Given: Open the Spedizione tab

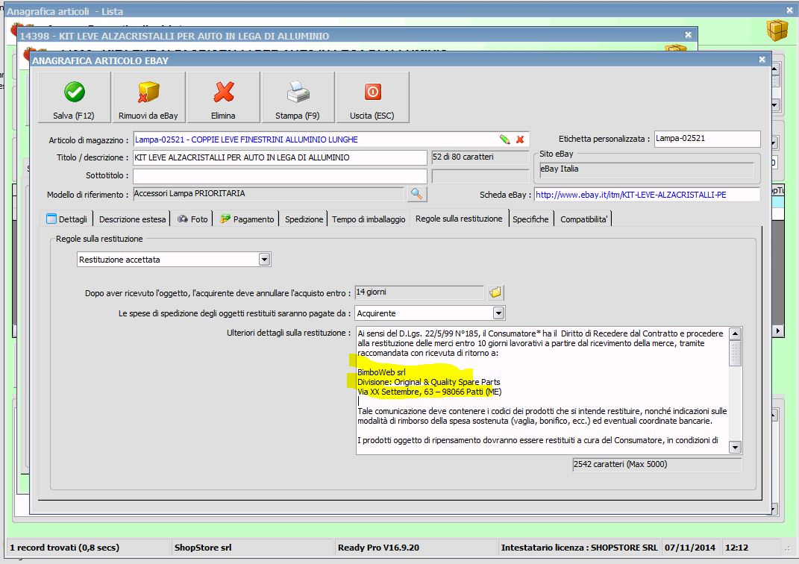Looking at the screenshot, I should pyautogui.click(x=304, y=219).
